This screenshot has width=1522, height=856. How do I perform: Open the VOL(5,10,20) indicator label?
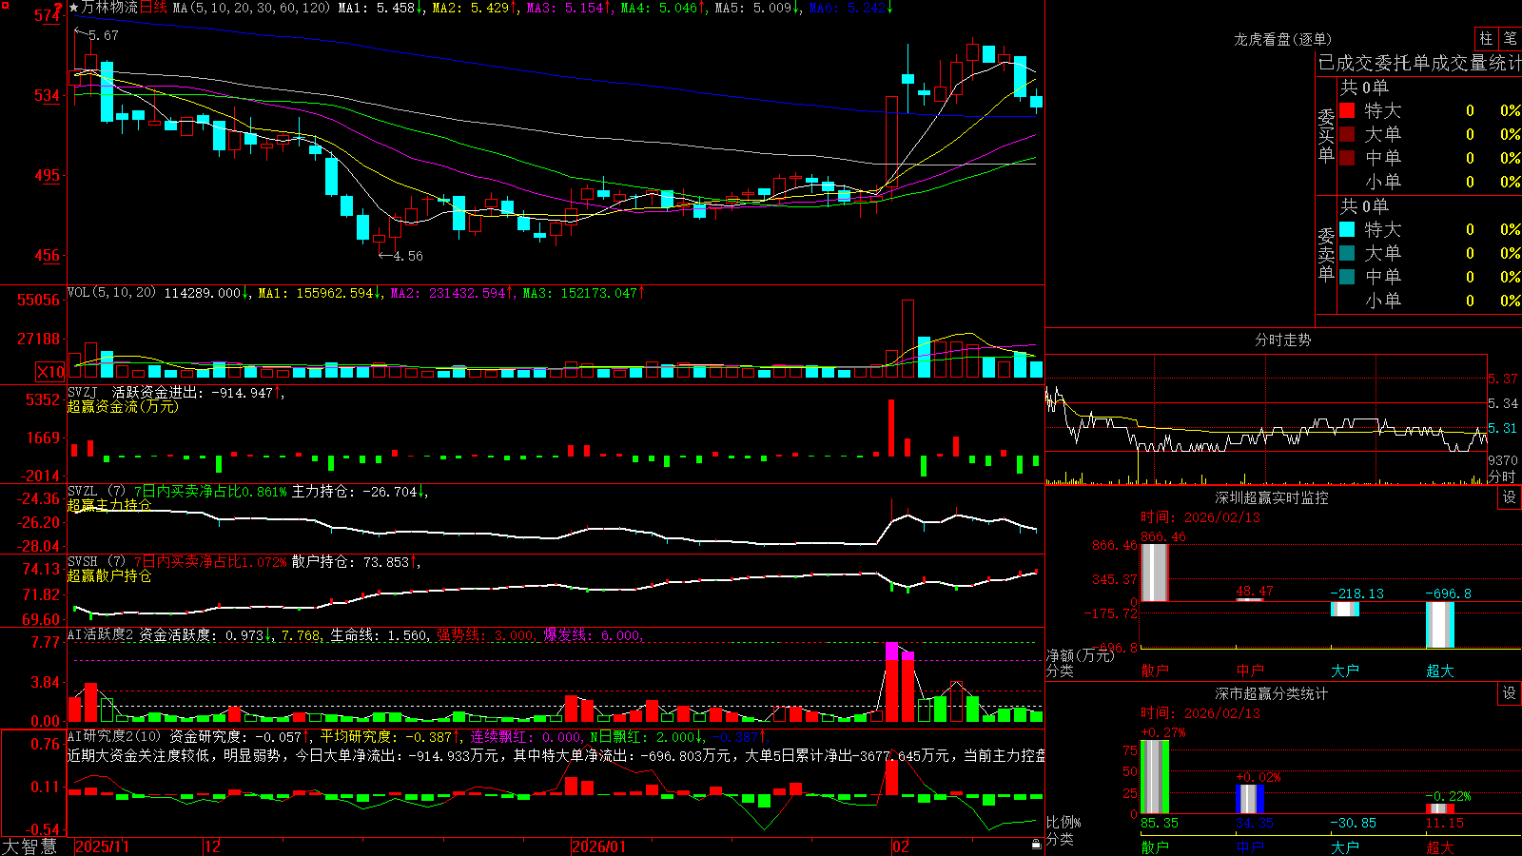pyautogui.click(x=112, y=293)
